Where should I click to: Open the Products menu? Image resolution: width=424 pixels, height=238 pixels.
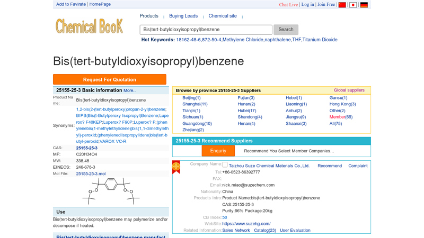149,16
